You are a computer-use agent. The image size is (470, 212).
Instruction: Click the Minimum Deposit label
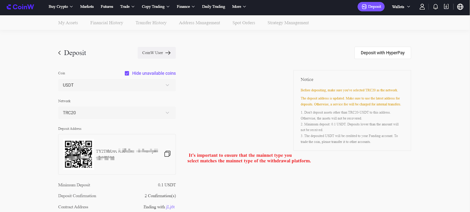pos(74,185)
